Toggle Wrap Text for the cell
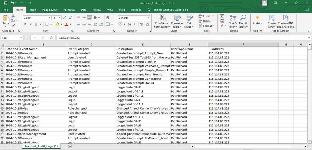The image size is (312, 150). click(108, 18)
